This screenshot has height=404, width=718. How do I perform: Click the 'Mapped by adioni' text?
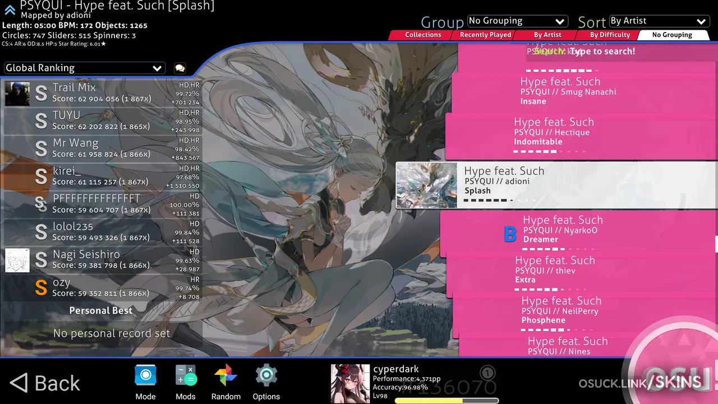pos(56,16)
